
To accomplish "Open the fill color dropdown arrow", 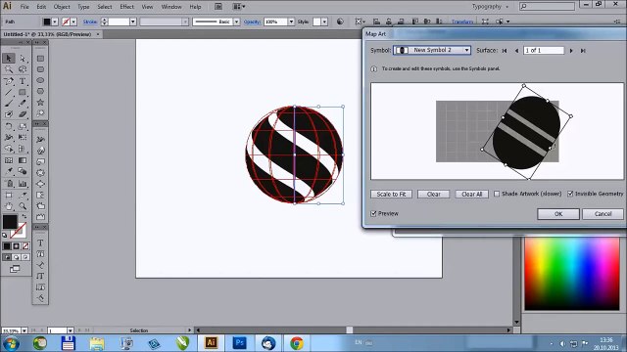I will click(x=55, y=22).
